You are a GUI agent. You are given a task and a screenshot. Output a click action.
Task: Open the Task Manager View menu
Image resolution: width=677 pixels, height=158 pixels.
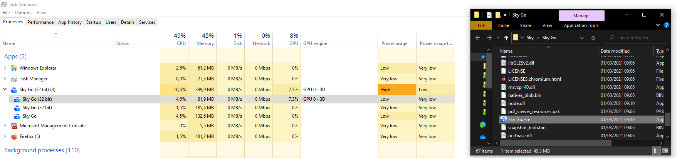[x=41, y=13]
